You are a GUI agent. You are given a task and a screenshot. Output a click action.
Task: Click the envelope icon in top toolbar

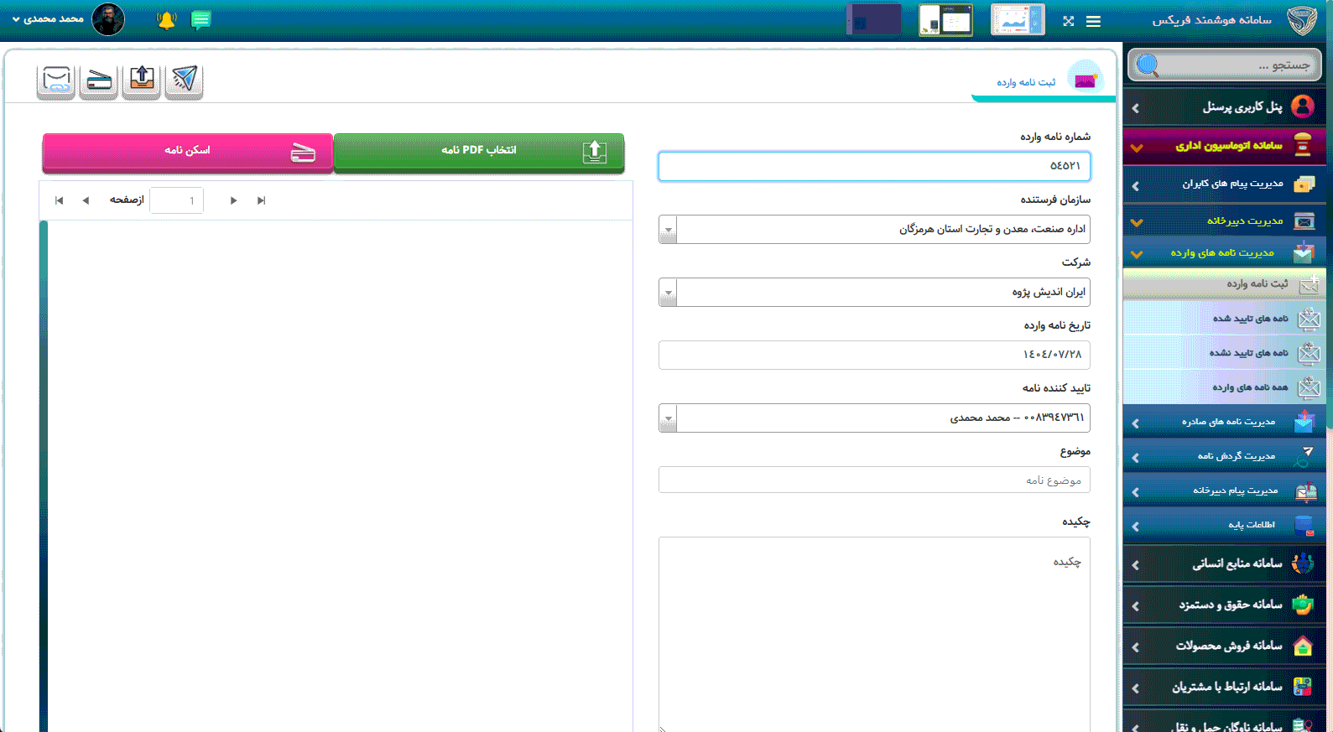coord(56,80)
